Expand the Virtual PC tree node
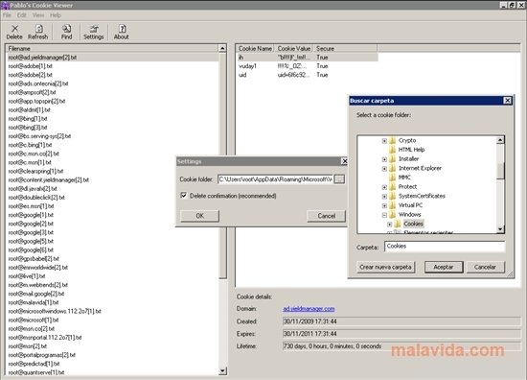 coord(384,205)
